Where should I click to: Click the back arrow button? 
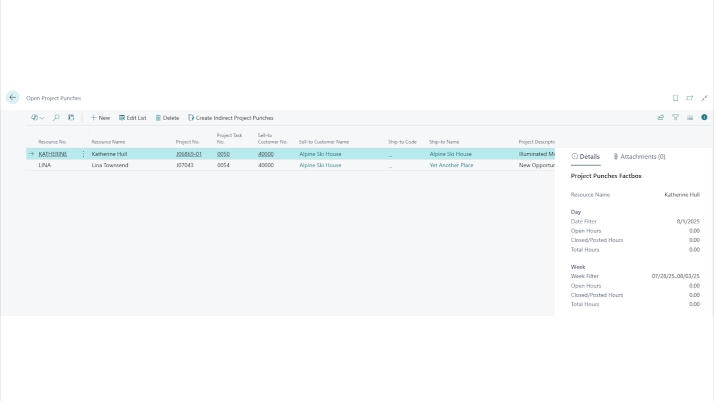13,97
